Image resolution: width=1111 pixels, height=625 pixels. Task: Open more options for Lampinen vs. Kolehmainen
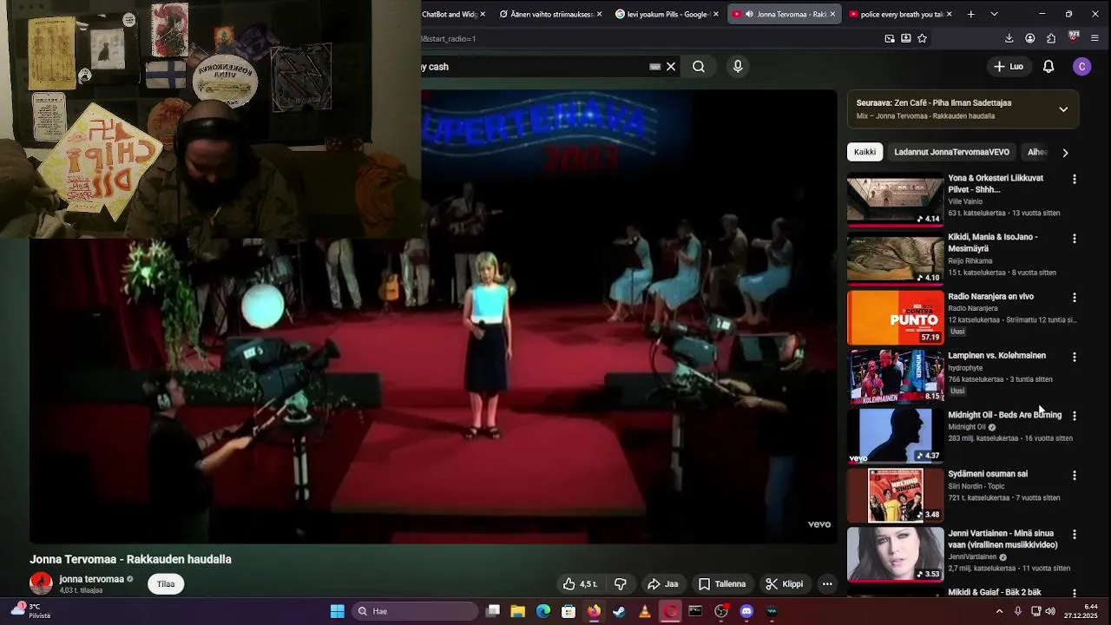coord(1075,357)
